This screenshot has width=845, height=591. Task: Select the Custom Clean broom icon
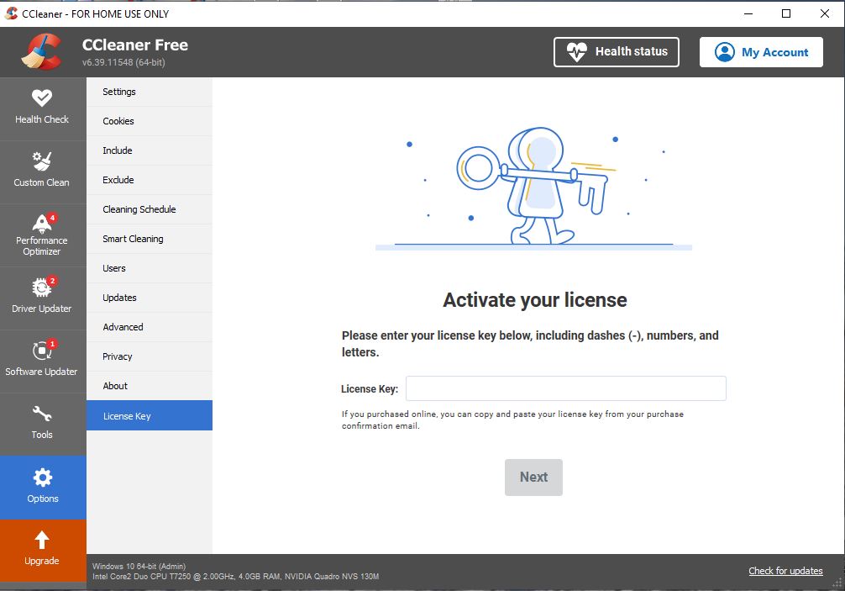coord(42,161)
